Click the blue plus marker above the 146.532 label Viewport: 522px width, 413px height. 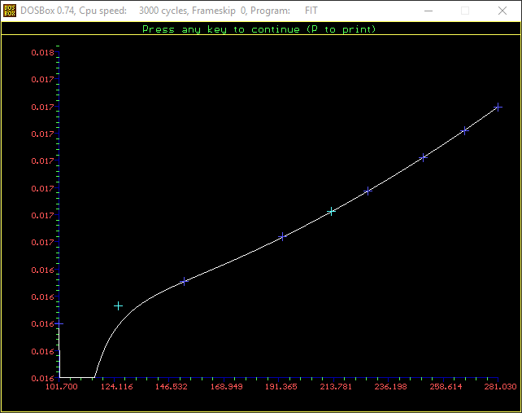(184, 281)
